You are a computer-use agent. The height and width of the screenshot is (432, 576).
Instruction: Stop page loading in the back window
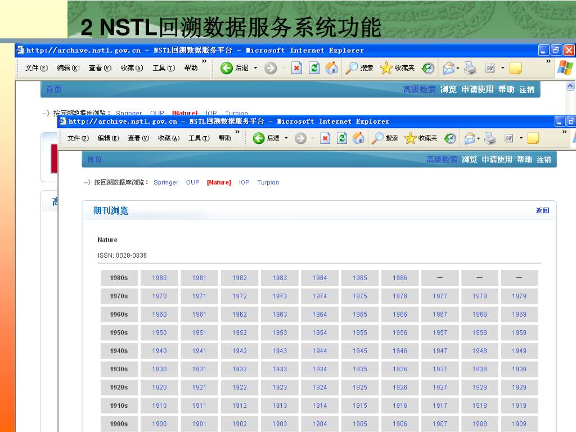click(296, 68)
